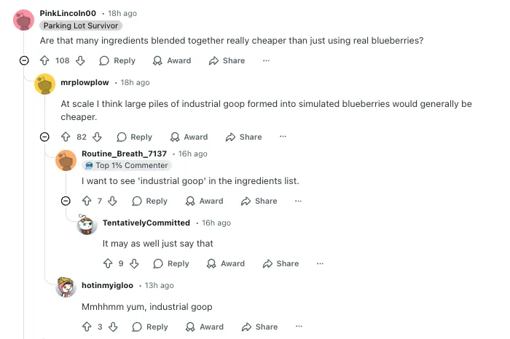Reply to TentativelyCommitted's comment
The image size is (510, 339).
(171, 263)
